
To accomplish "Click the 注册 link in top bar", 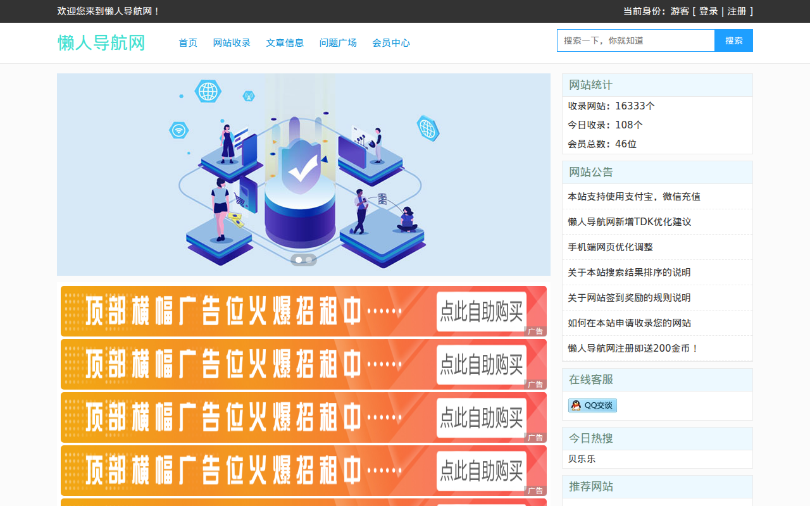I will tap(736, 11).
